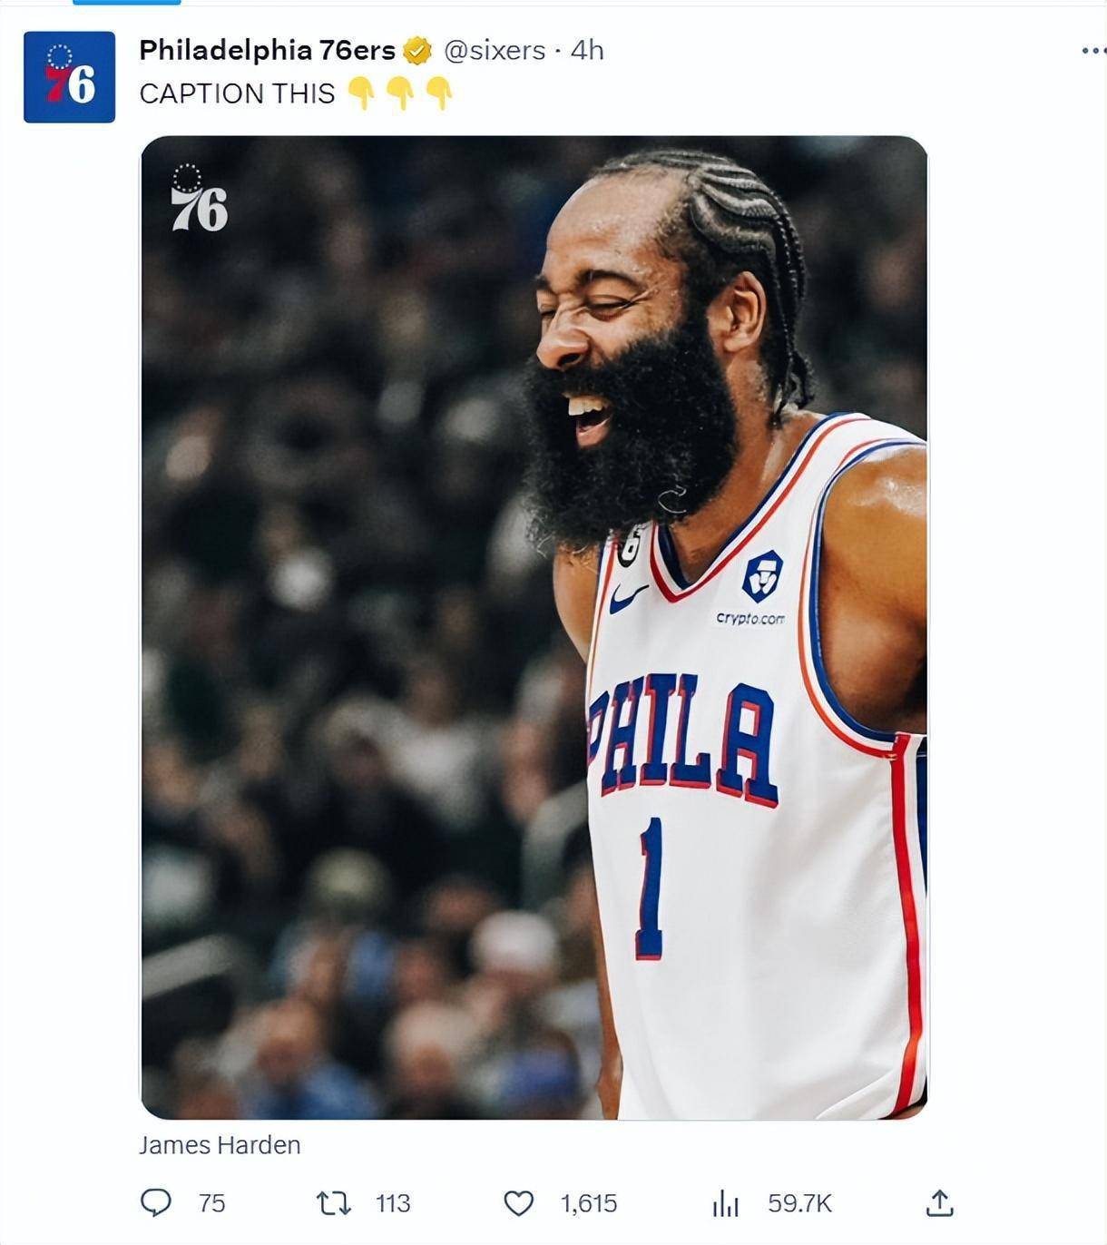Click the gold verified badge
The width and height of the screenshot is (1107, 1245).
tap(417, 51)
